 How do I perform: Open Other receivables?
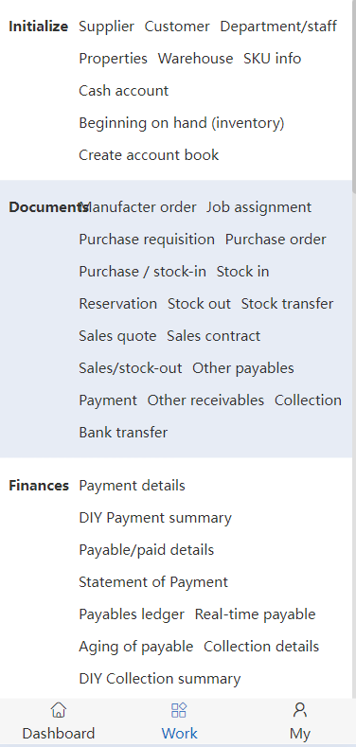(205, 400)
